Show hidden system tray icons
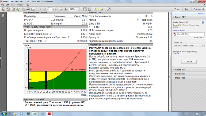Image resolution: width=206 pixels, height=116 pixels. 191,114
